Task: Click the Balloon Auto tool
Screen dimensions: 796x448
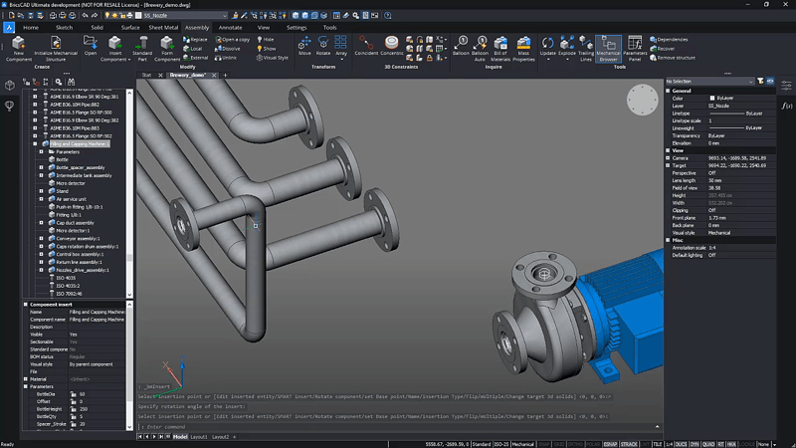Action: point(480,49)
